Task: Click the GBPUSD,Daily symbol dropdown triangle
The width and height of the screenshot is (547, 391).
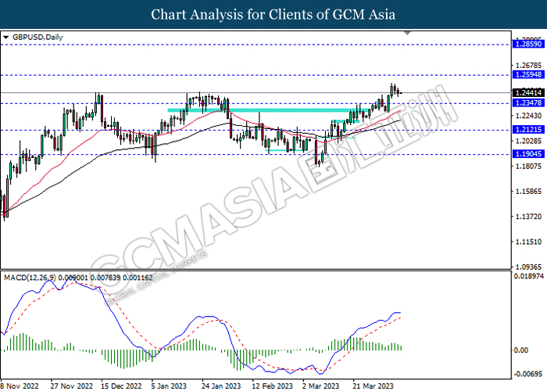Action: coord(5,38)
